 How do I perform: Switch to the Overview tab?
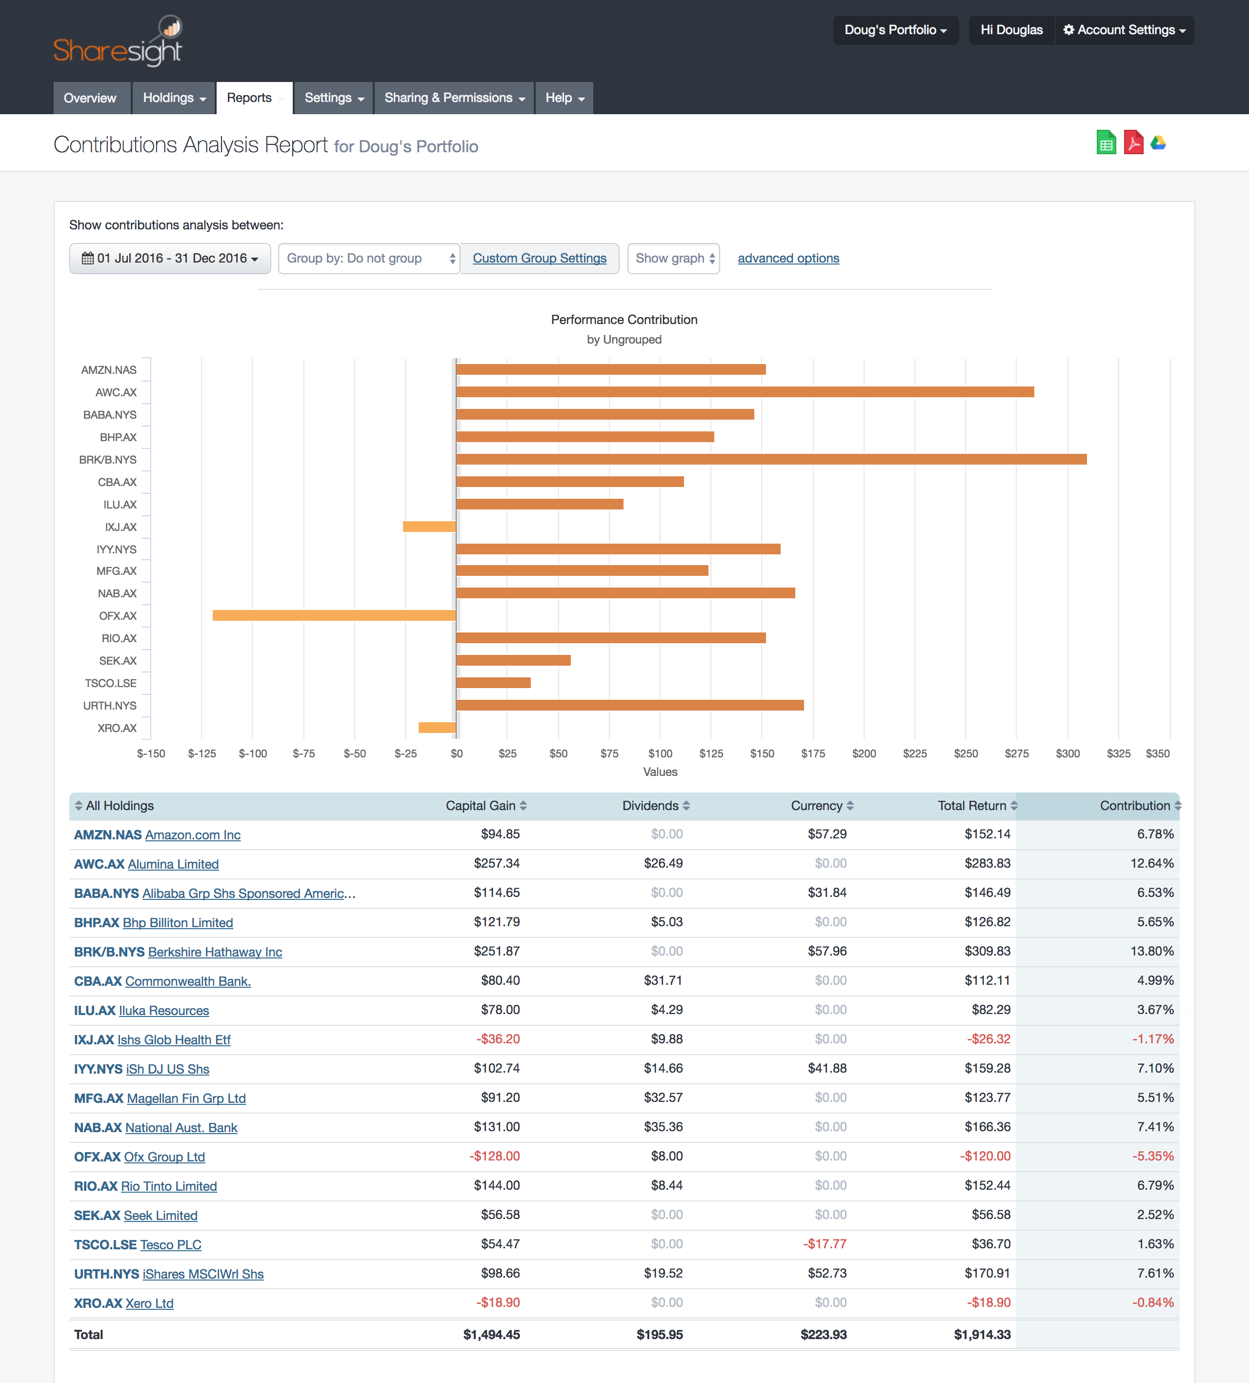(x=91, y=98)
